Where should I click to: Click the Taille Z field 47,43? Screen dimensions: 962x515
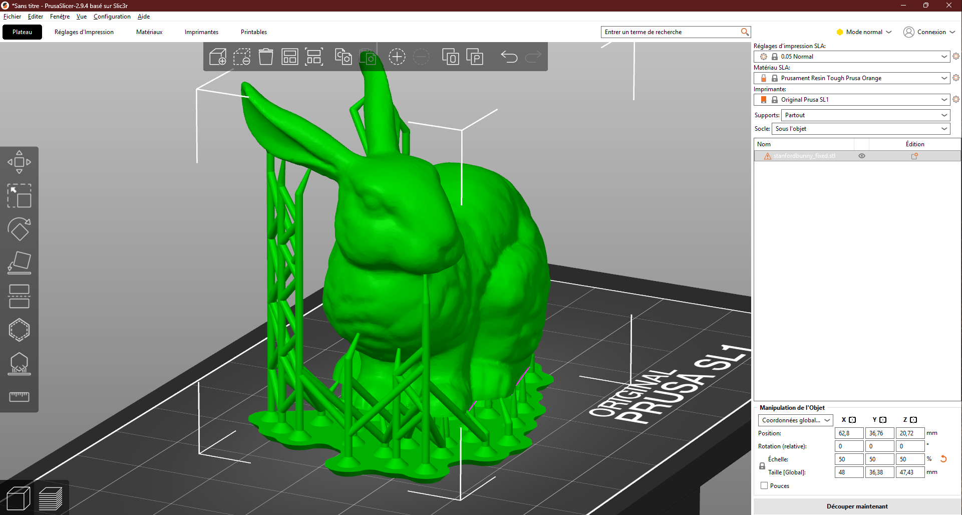coord(910,472)
